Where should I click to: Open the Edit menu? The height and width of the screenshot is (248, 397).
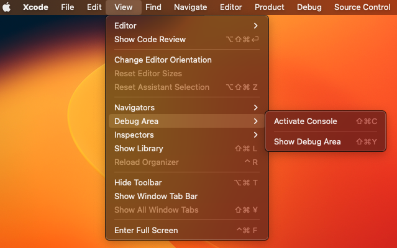click(94, 7)
